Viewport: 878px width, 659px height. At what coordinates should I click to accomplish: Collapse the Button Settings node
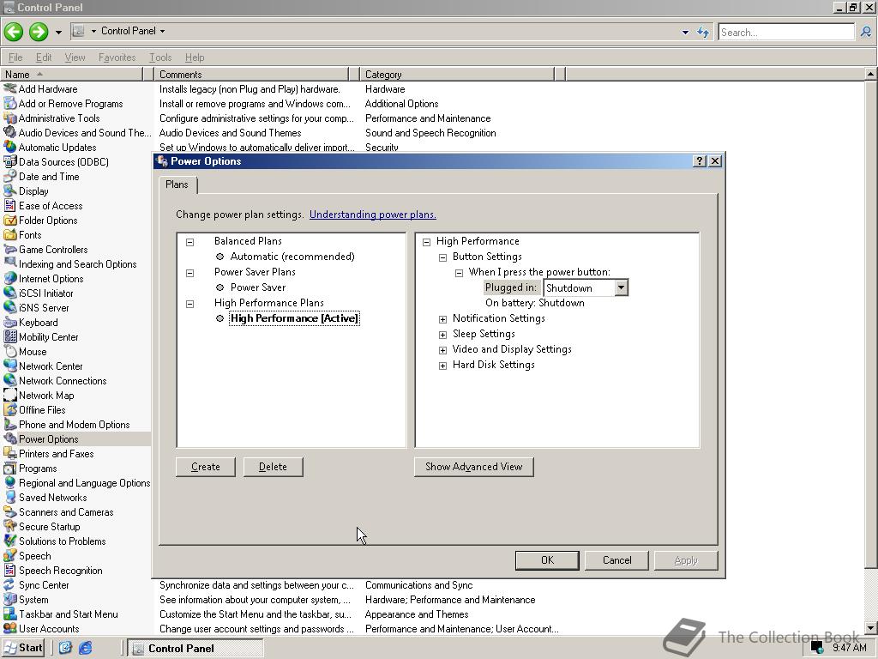(443, 257)
